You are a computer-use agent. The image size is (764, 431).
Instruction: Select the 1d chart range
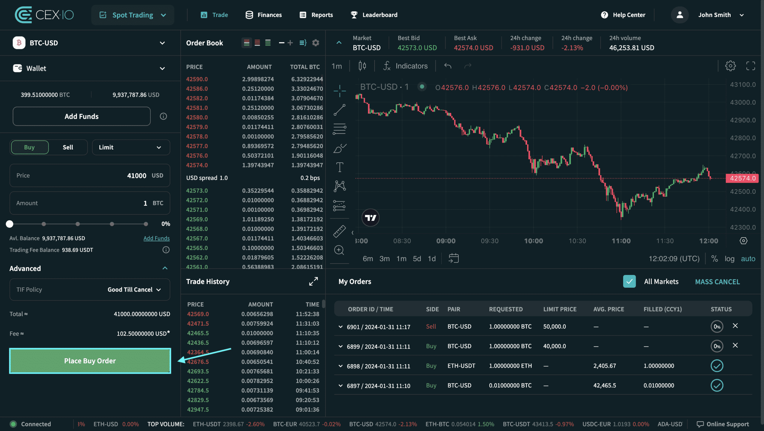click(x=432, y=258)
